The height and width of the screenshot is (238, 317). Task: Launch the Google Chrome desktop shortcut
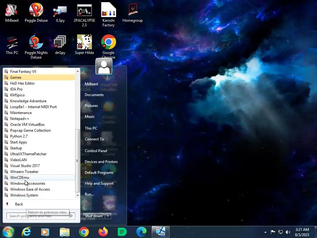109,46
